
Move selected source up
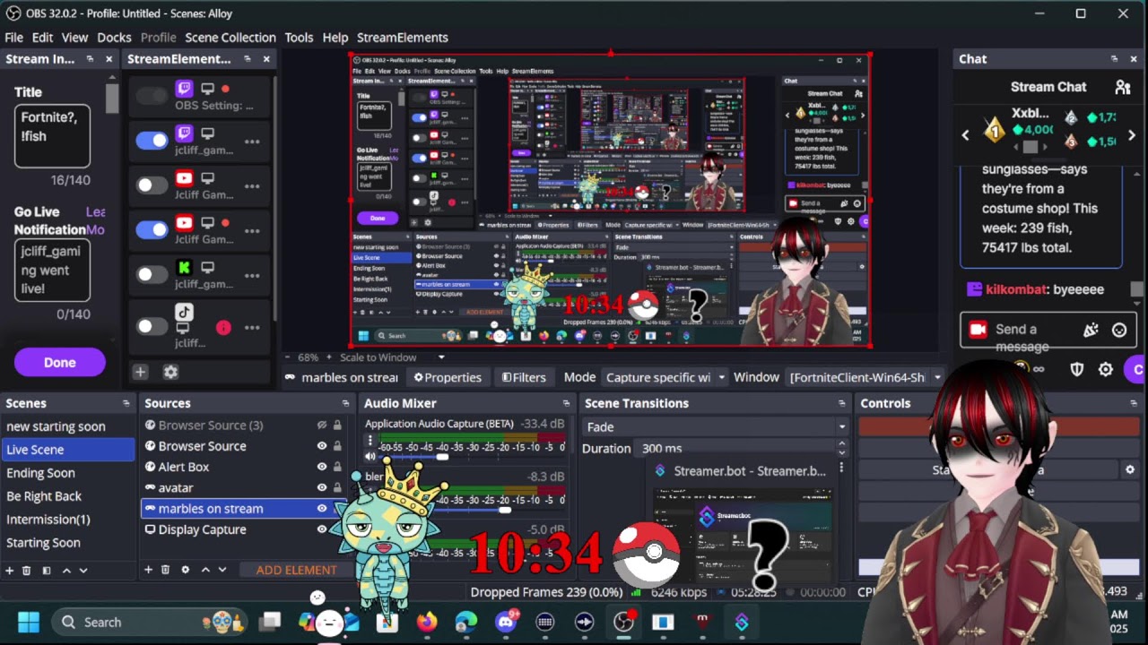205,570
